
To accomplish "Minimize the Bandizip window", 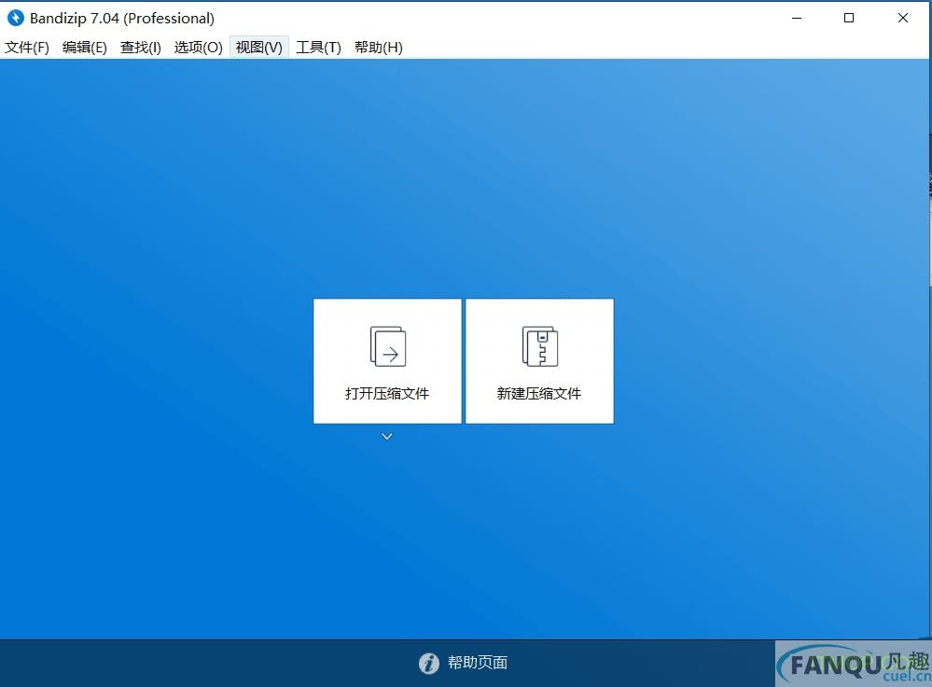I will [796, 18].
